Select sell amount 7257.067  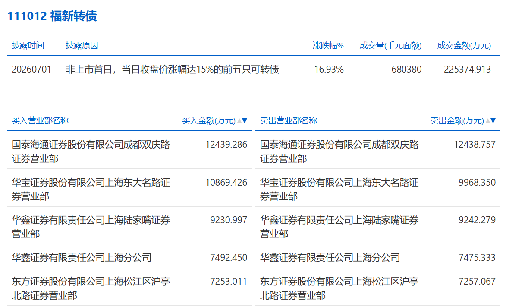point(477,282)
